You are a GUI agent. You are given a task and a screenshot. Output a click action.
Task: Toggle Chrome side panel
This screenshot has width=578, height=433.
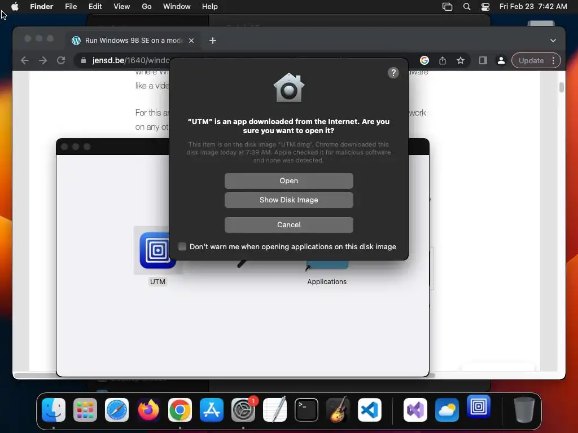pyautogui.click(x=483, y=60)
